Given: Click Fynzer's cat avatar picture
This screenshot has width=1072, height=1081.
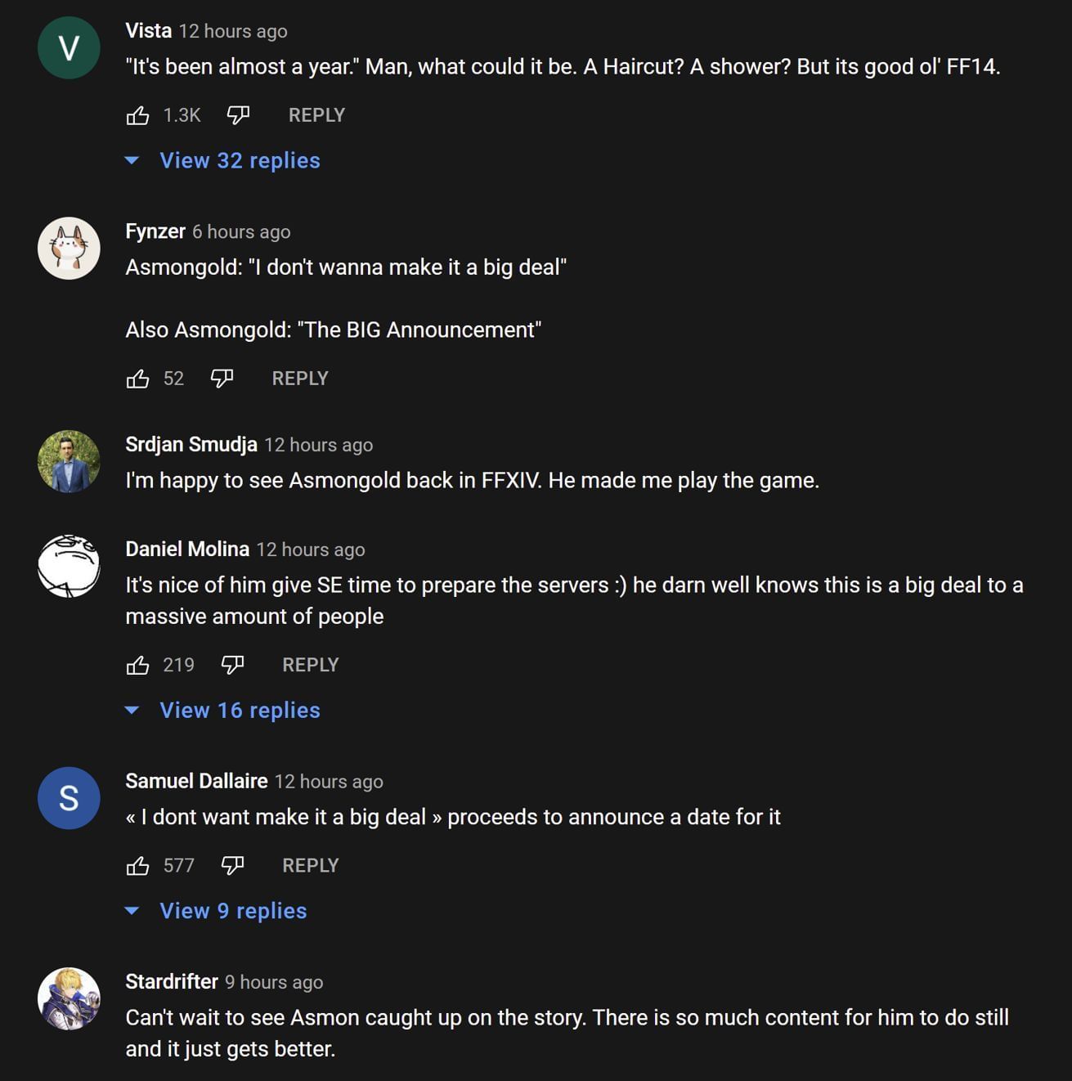Looking at the screenshot, I should click(70, 248).
